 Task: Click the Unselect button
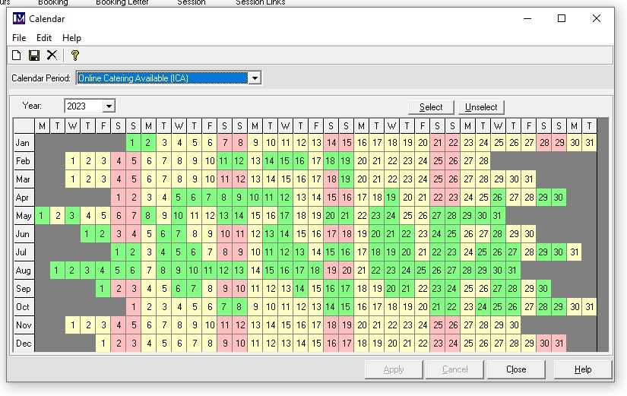481,107
